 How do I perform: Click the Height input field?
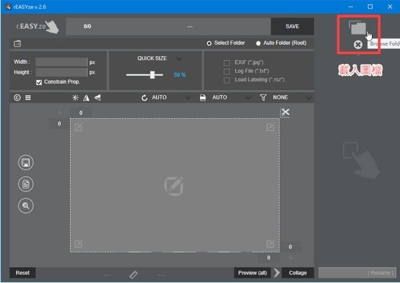click(x=61, y=72)
